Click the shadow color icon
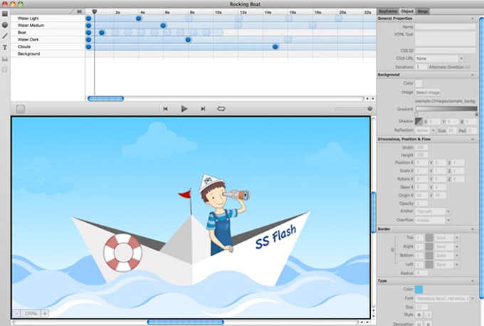This screenshot has width=484, height=326. pos(419,122)
